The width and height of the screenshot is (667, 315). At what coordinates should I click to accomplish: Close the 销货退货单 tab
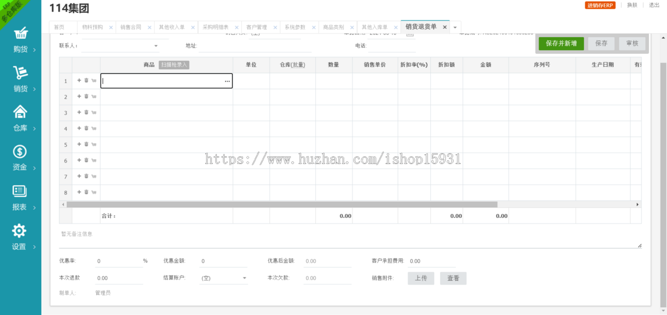tap(444, 27)
